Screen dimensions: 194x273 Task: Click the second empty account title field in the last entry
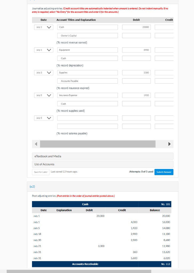pos(88,126)
